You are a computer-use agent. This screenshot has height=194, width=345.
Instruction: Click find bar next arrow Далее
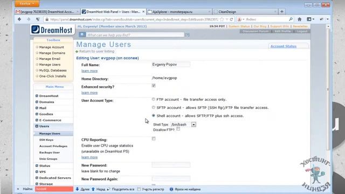point(82,189)
